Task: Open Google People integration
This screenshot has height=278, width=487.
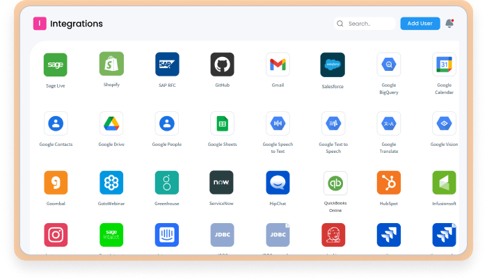Action: point(167,124)
